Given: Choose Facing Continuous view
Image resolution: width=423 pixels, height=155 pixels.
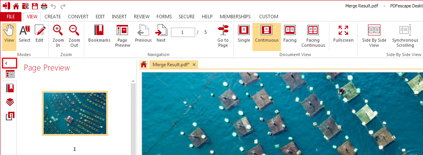Looking at the screenshot, I should (313, 36).
